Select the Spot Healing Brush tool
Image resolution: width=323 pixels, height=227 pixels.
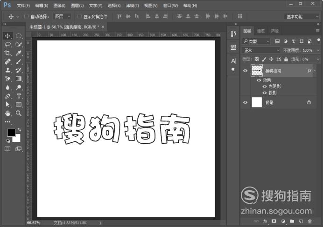coord(7,61)
